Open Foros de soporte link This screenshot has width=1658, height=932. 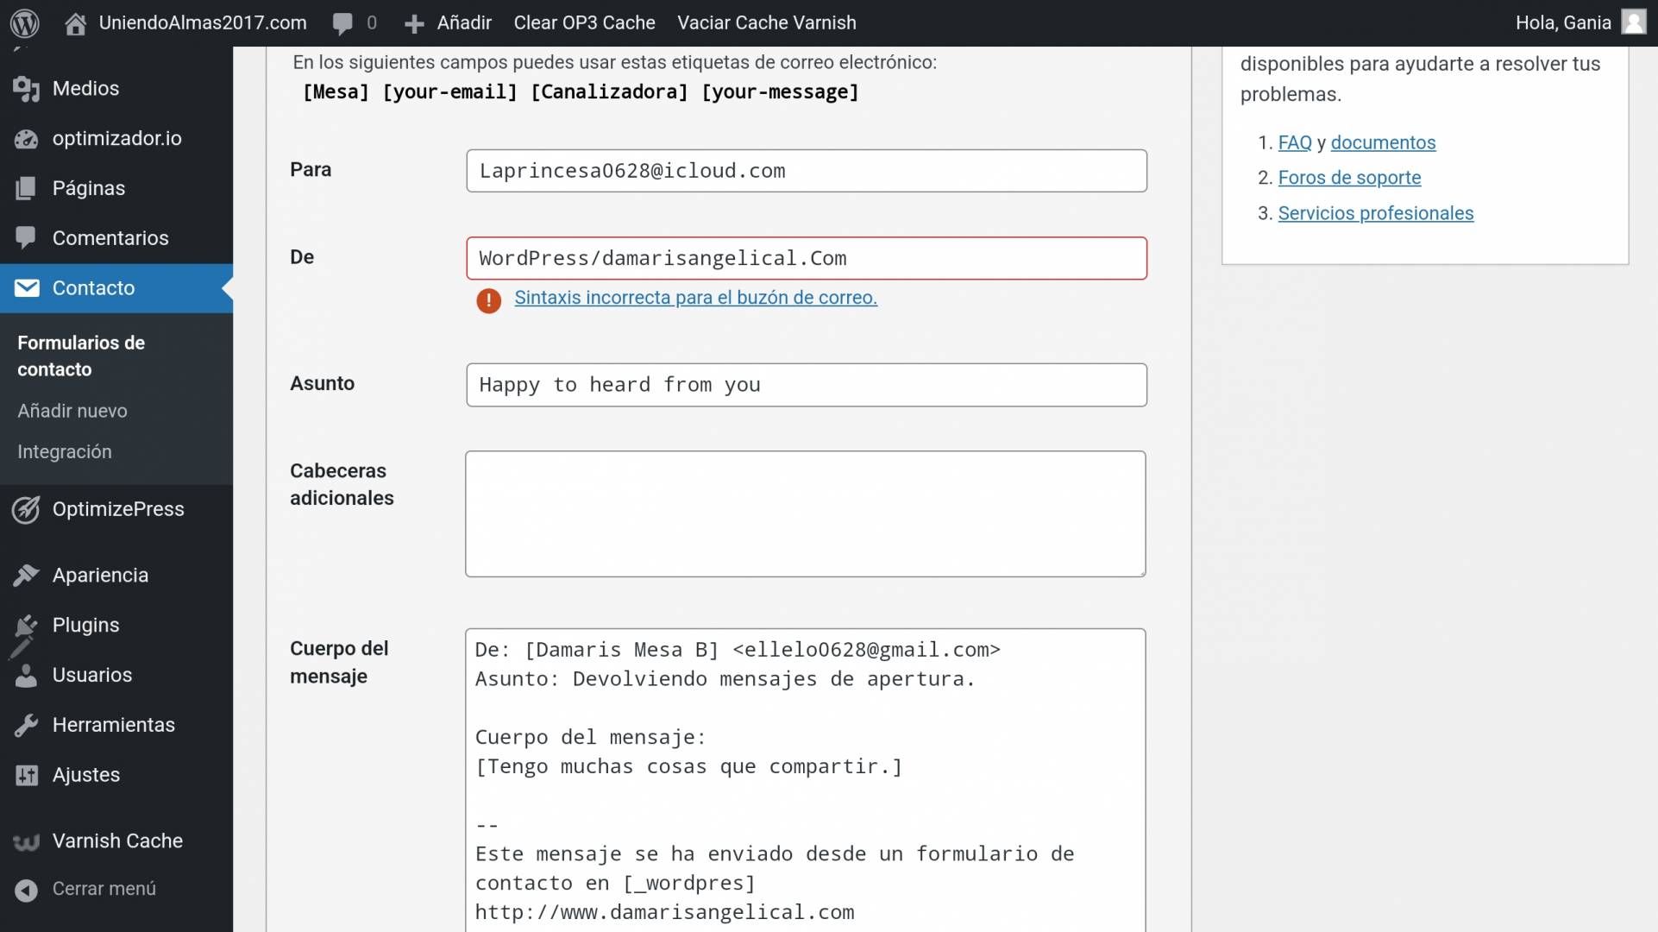tap(1349, 178)
